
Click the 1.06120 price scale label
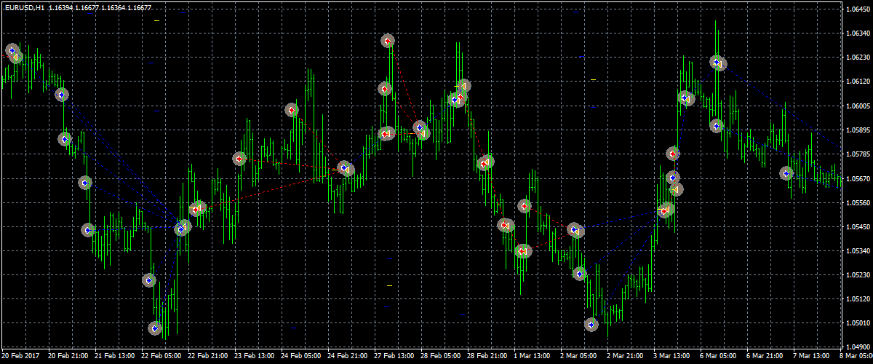pos(859,82)
